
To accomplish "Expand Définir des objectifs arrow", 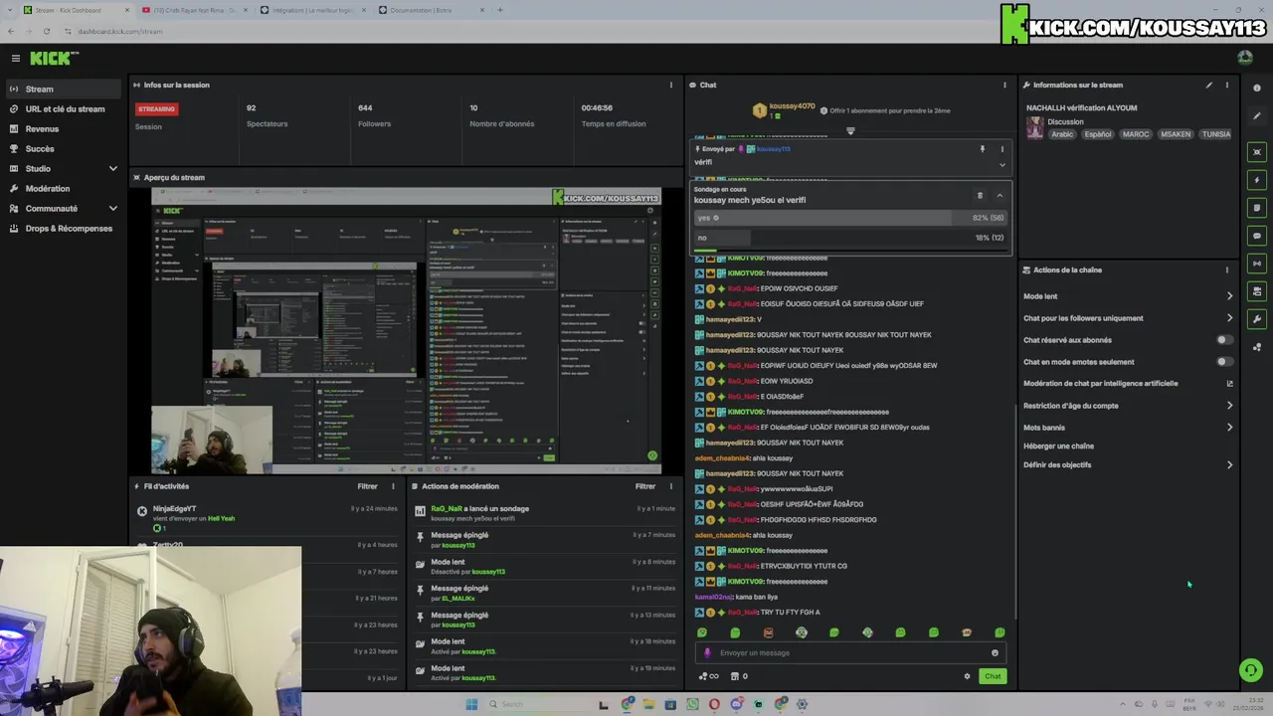I will [1229, 464].
